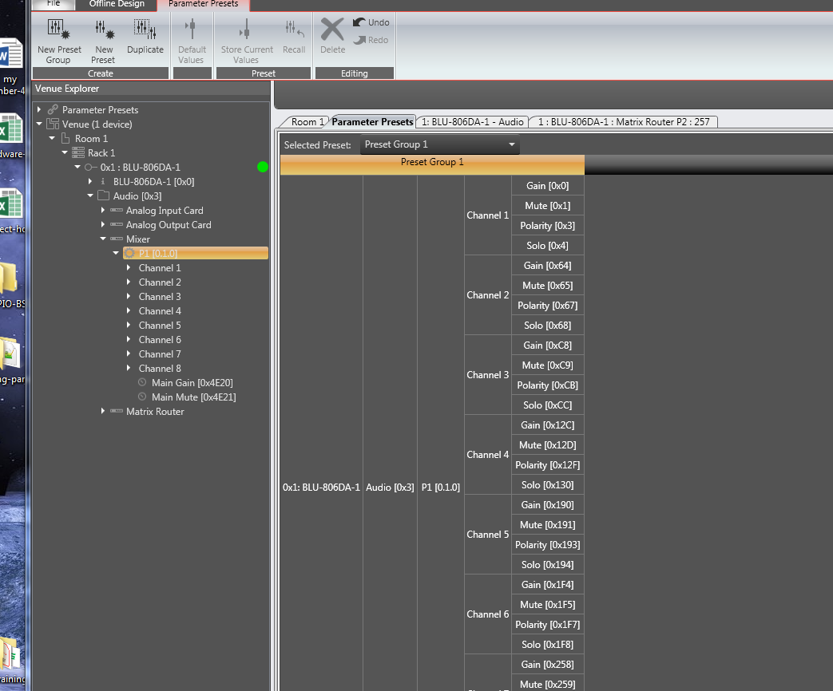Click the Matrix Router card icon
Screen dimensions: 833x691
click(117, 411)
